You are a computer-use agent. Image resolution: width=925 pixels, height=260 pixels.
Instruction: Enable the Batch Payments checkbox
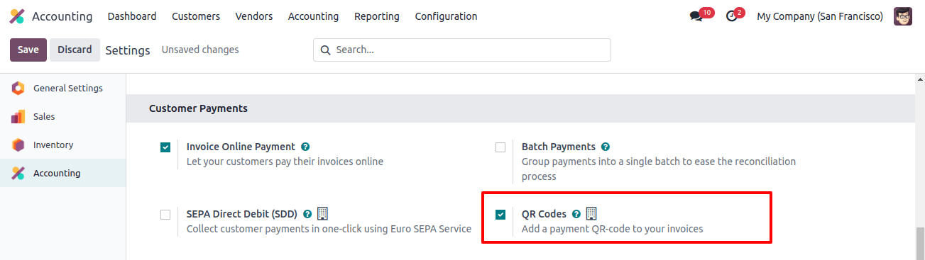[500, 147]
